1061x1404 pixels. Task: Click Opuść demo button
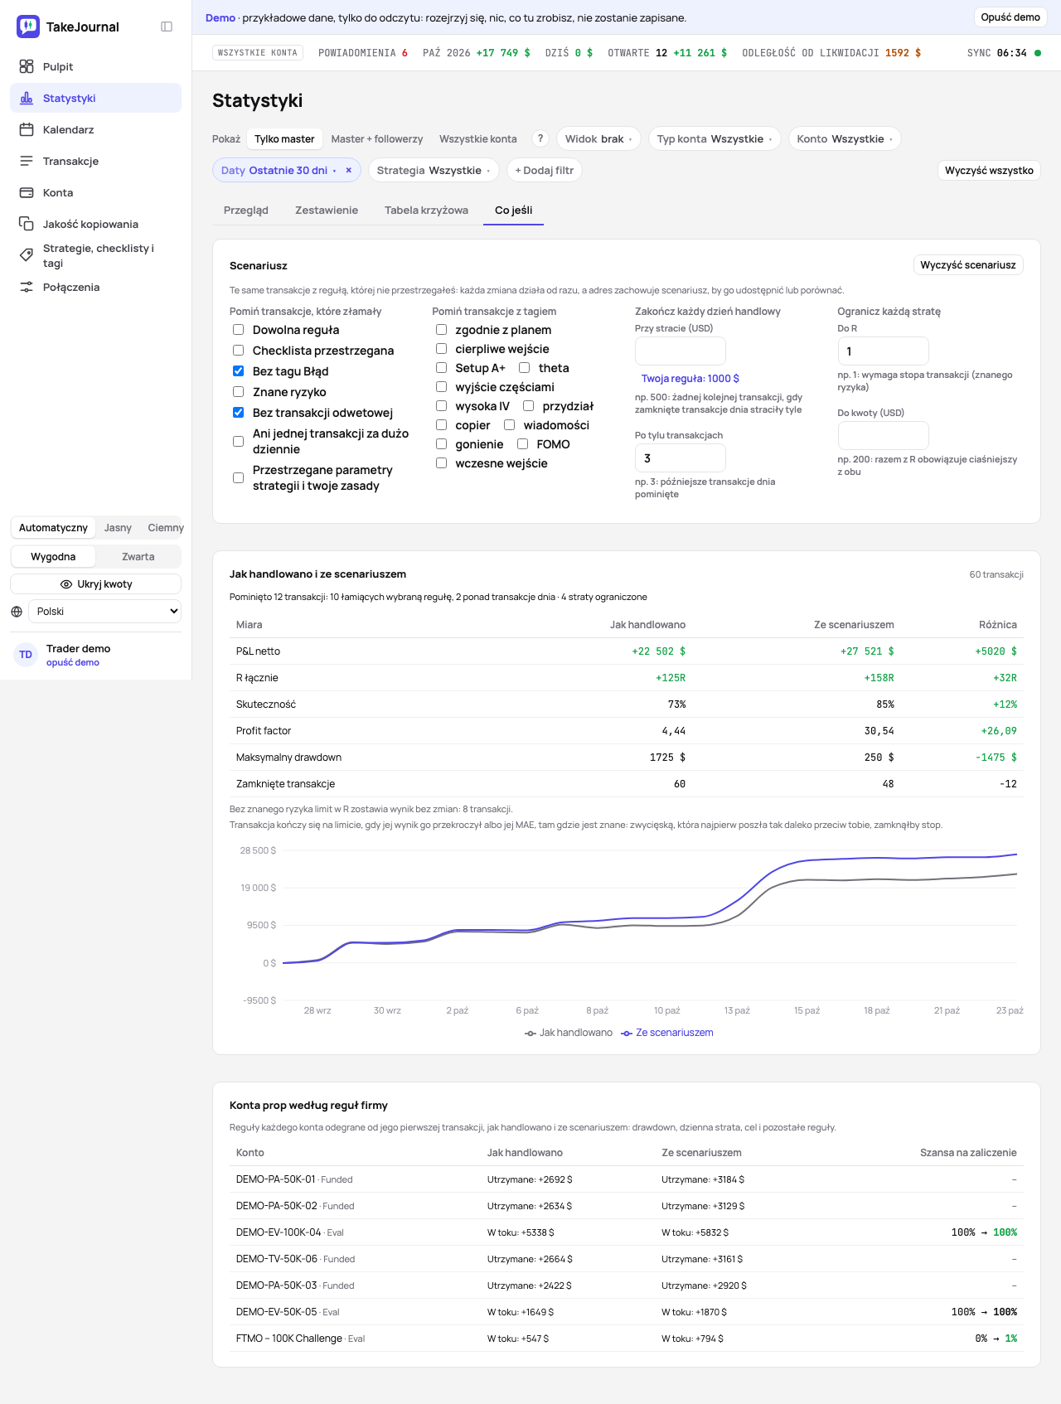click(1010, 17)
